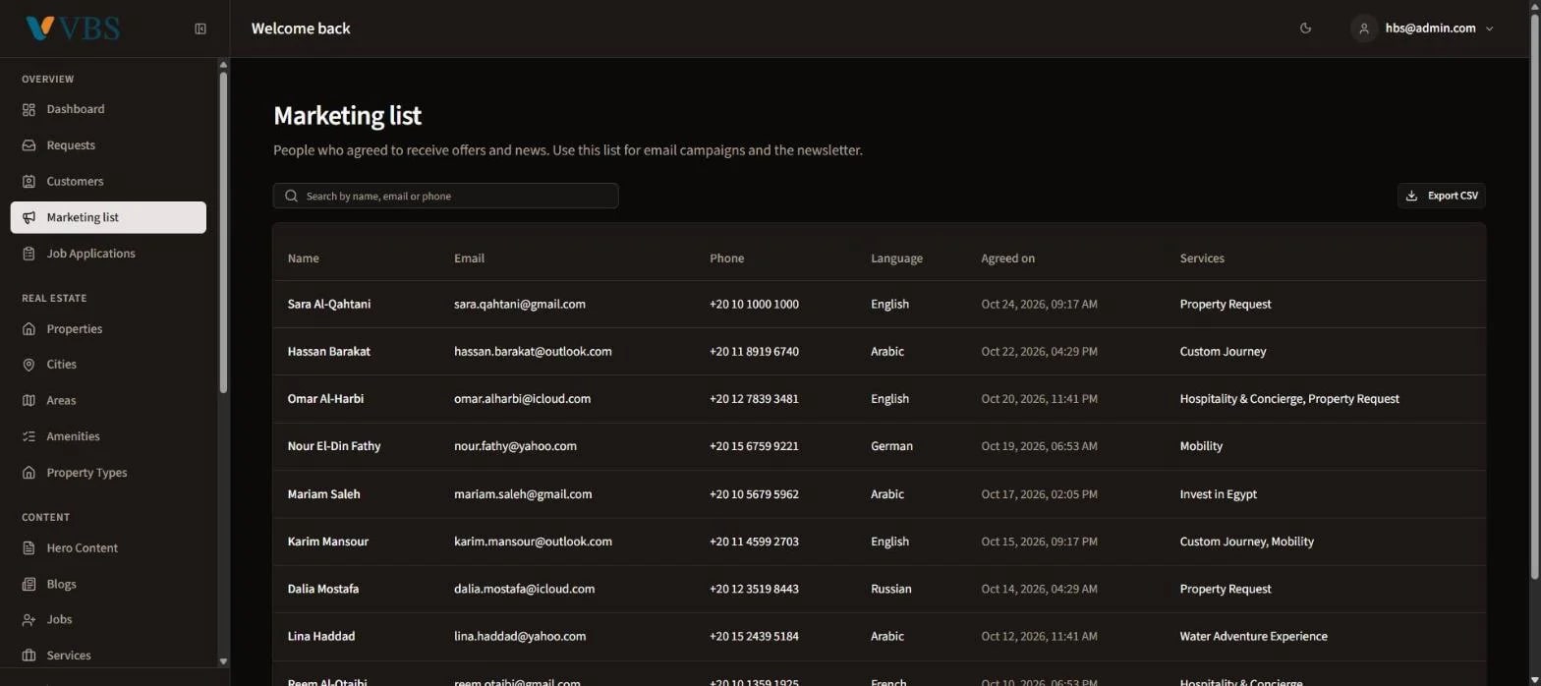Navigate to Properties
Viewport: 1541px width, 686px height.
(x=108, y=328)
